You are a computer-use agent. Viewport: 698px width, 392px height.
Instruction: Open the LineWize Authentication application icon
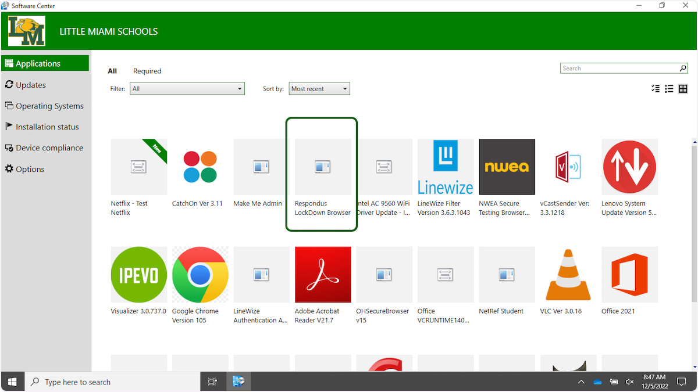(261, 275)
